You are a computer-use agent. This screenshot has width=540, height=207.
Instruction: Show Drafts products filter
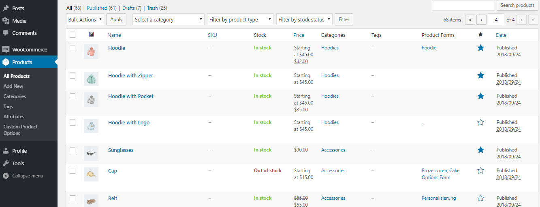pyautogui.click(x=132, y=8)
